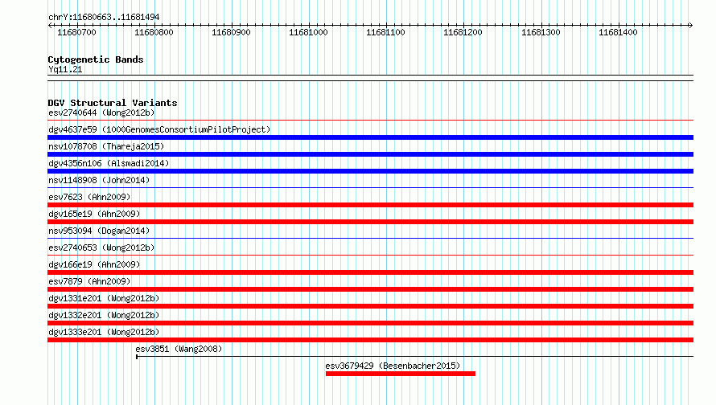Click ruler position 11681300

pyautogui.click(x=541, y=32)
